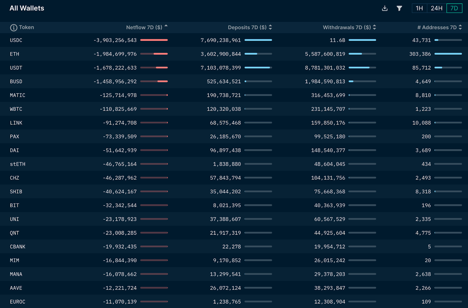This screenshot has height=308, width=468.
Task: Switch to the 24H timeframe
Action: point(437,8)
